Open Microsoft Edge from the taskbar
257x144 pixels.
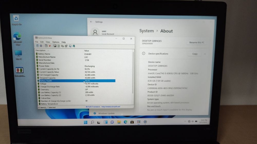[125, 122]
